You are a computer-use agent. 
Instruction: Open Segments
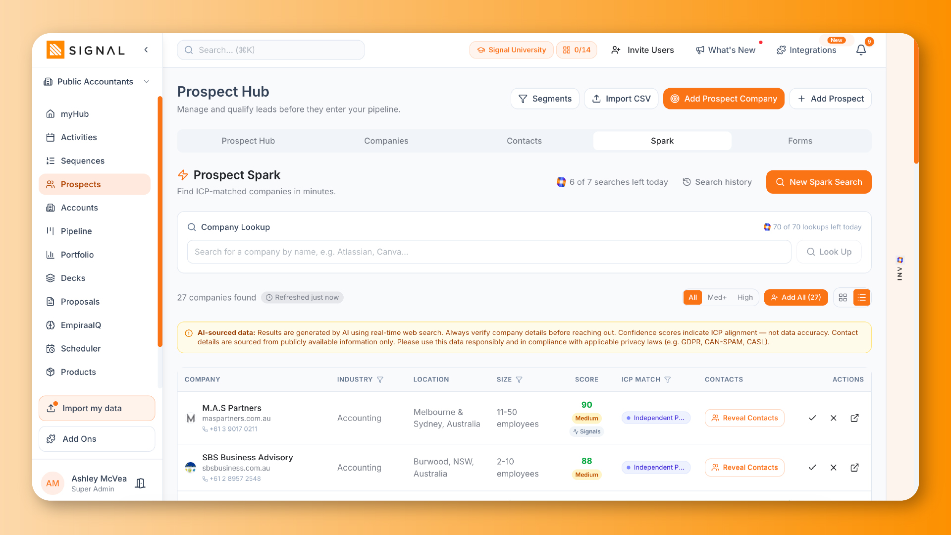pyautogui.click(x=545, y=99)
